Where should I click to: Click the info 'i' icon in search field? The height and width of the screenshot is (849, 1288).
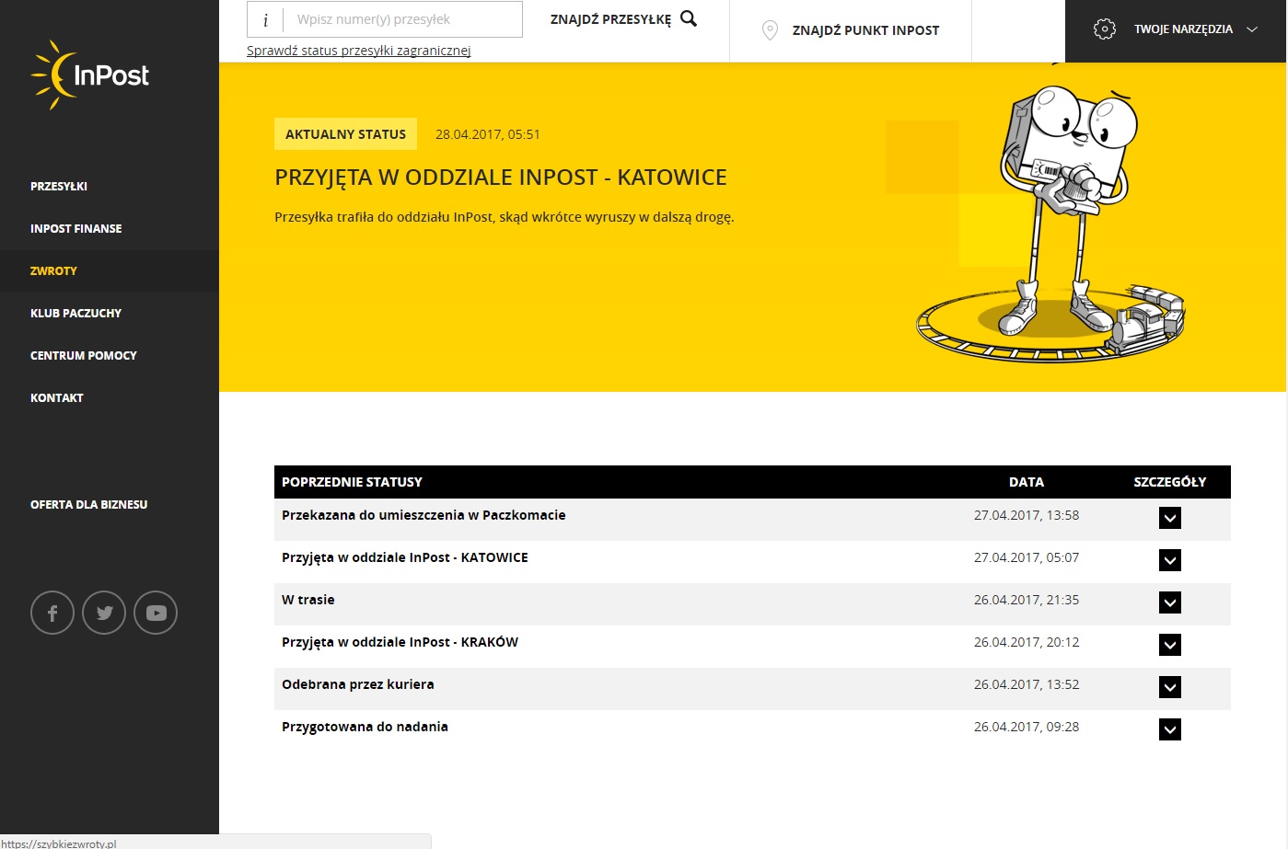click(x=266, y=19)
